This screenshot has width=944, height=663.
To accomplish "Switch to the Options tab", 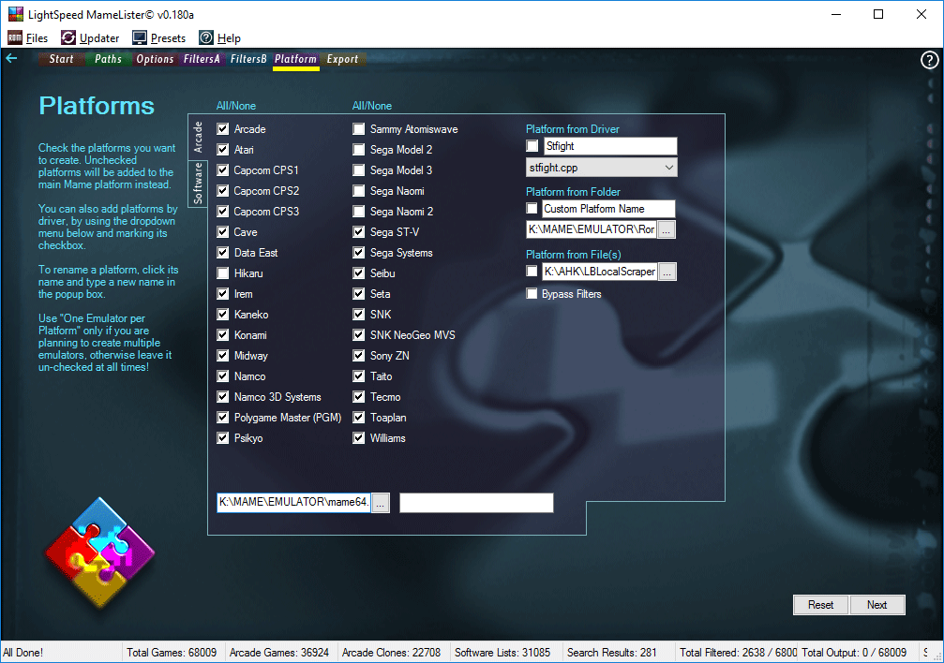I will [x=155, y=59].
